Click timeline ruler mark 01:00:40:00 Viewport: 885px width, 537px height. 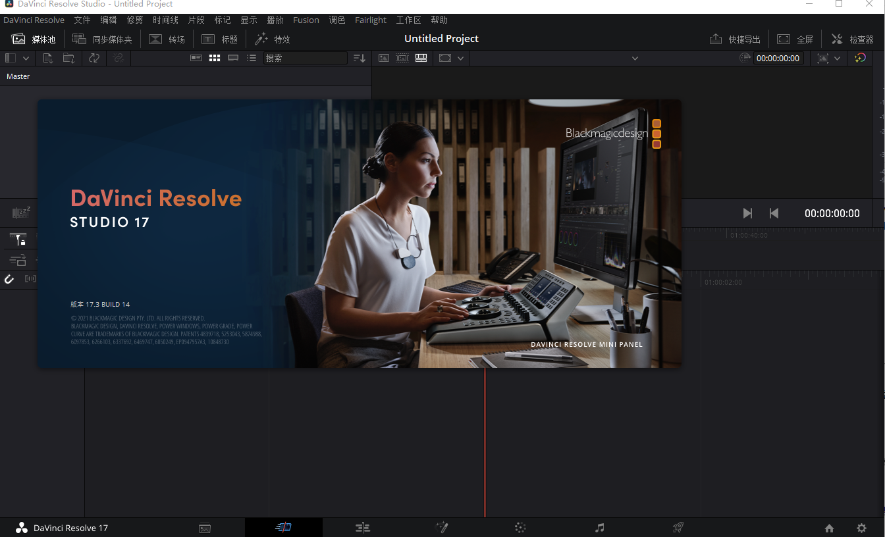point(749,235)
